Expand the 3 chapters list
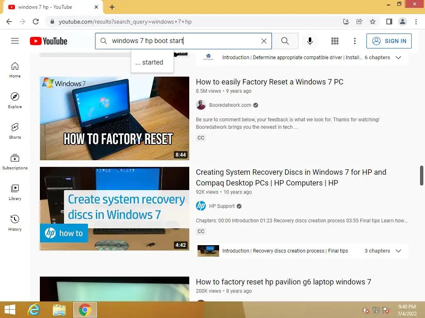The height and width of the screenshot is (318, 425). (398, 251)
